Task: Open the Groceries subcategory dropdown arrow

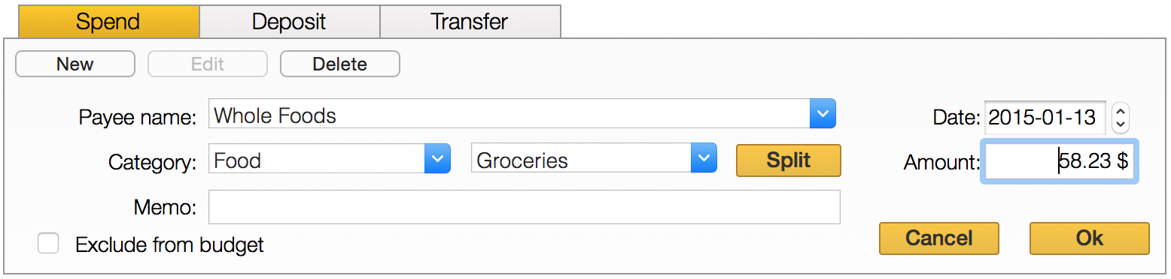Action: (703, 159)
